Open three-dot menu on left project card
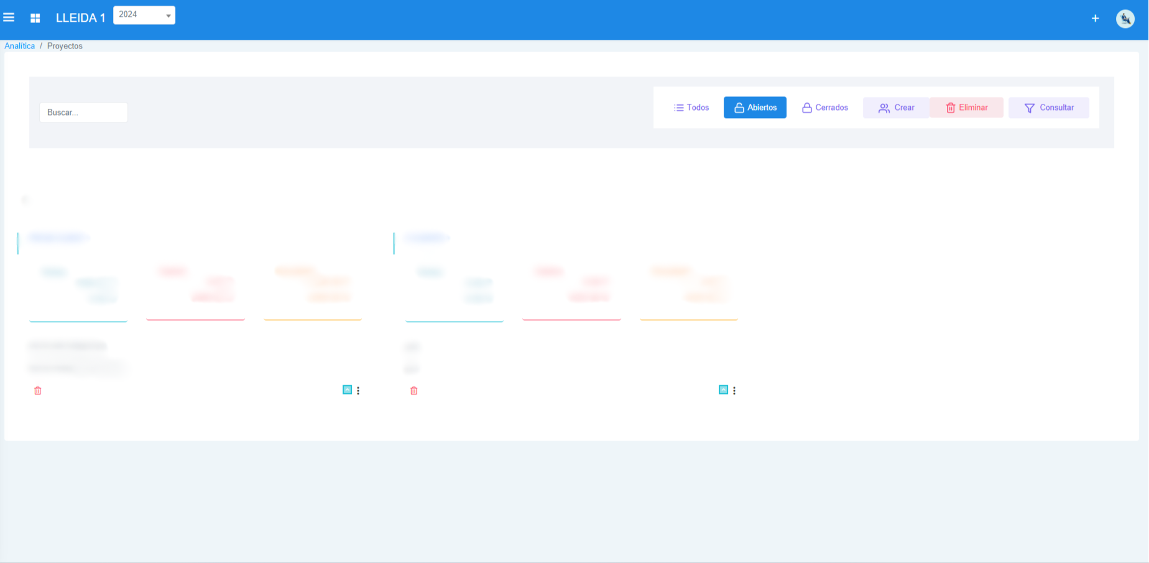This screenshot has height=563, width=1149. coord(358,391)
